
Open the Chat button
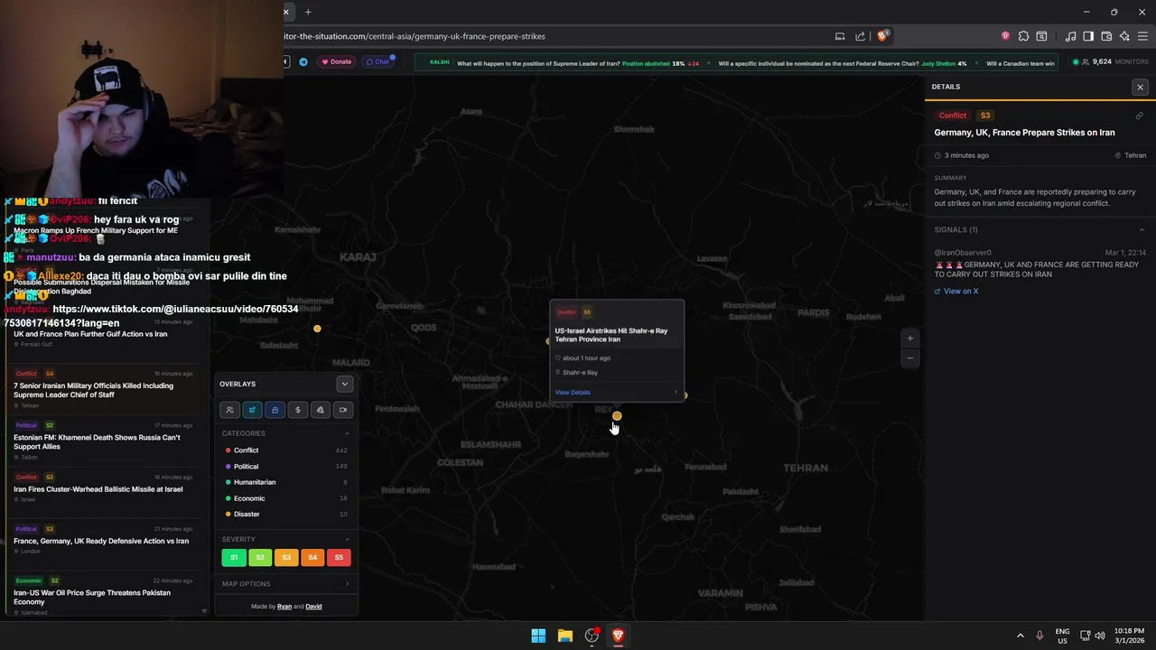click(x=378, y=62)
